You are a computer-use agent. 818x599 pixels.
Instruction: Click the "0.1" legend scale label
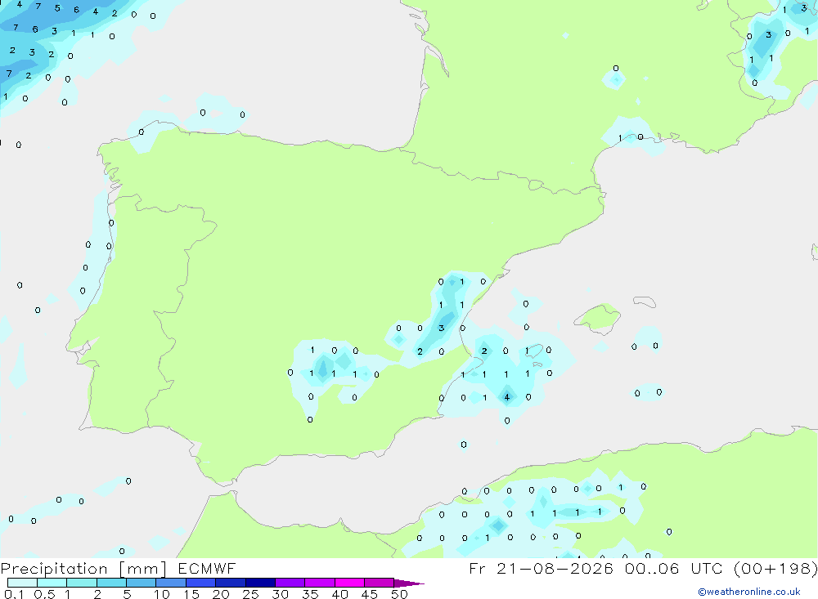(14, 594)
